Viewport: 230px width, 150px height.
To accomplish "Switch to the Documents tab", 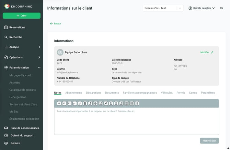I will click(x=112, y=93).
